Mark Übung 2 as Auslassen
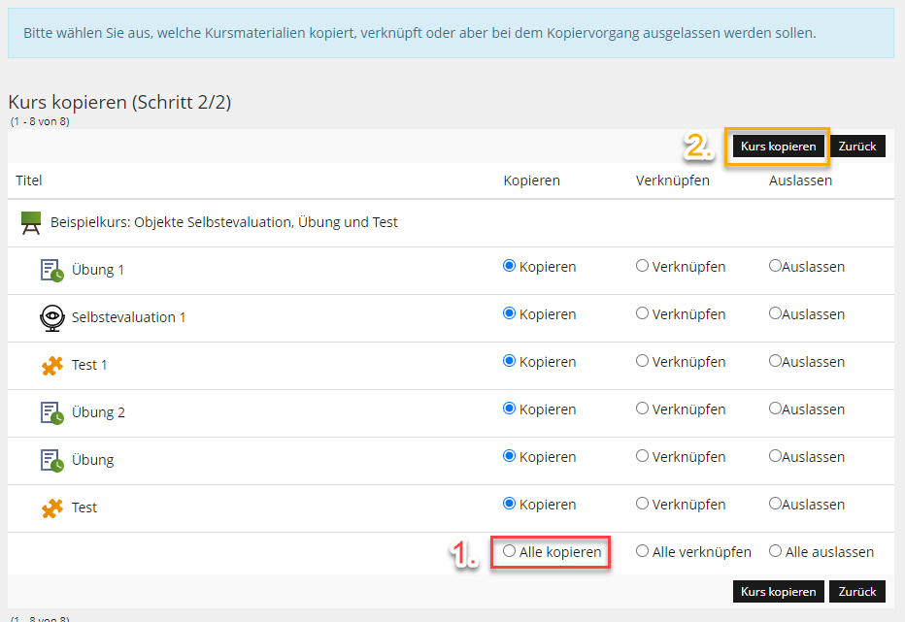The image size is (905, 622). [775, 409]
